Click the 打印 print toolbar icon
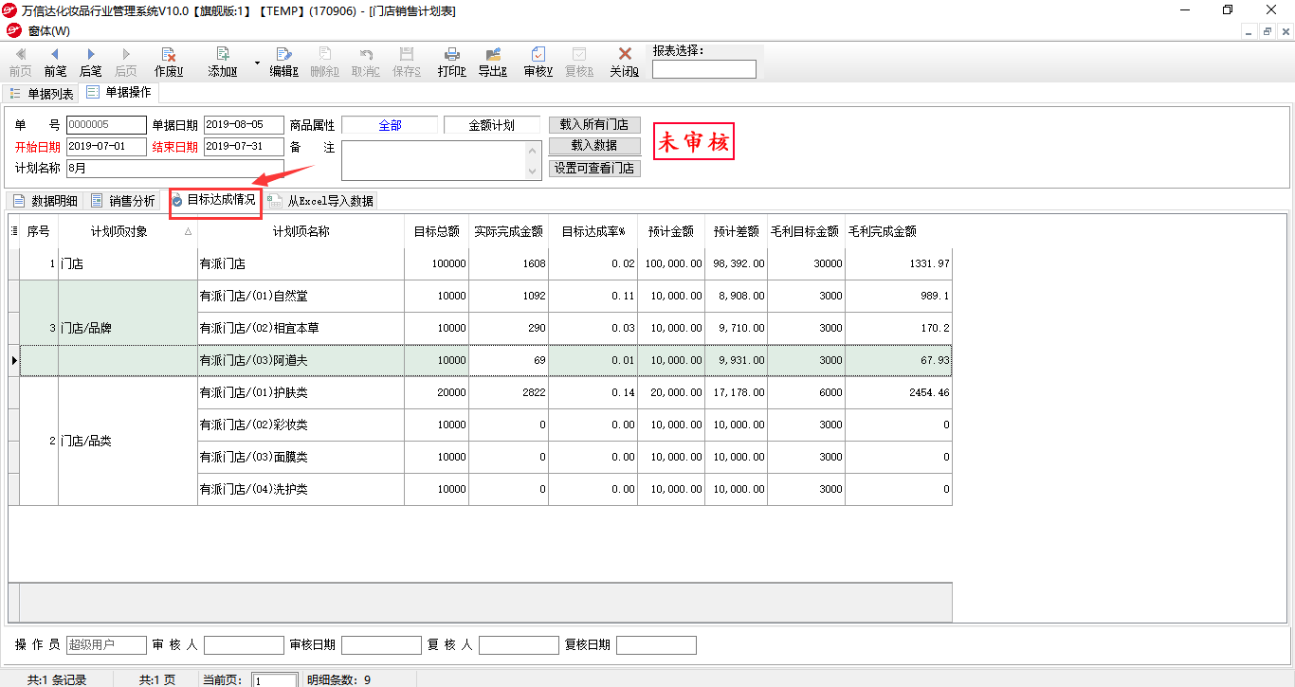 (x=452, y=62)
